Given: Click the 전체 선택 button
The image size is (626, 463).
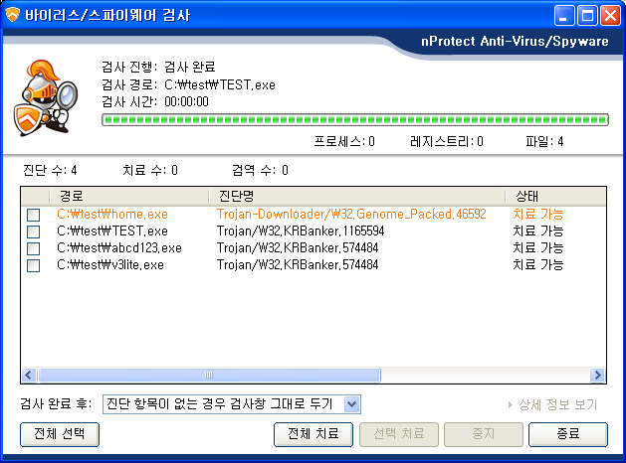Looking at the screenshot, I should 60,434.
